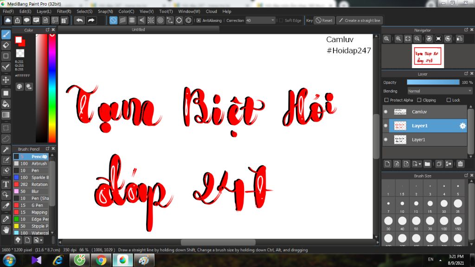Click Create a straight line button
The image size is (475, 267).
[x=359, y=20]
